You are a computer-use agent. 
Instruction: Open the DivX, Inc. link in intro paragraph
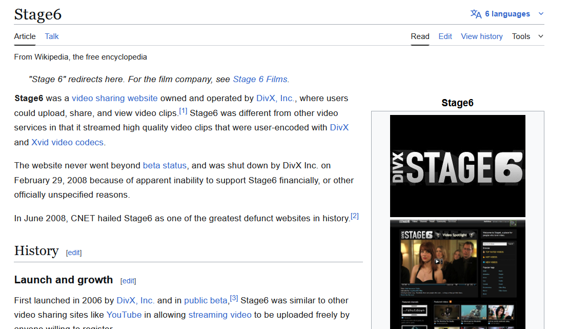pyautogui.click(x=275, y=98)
